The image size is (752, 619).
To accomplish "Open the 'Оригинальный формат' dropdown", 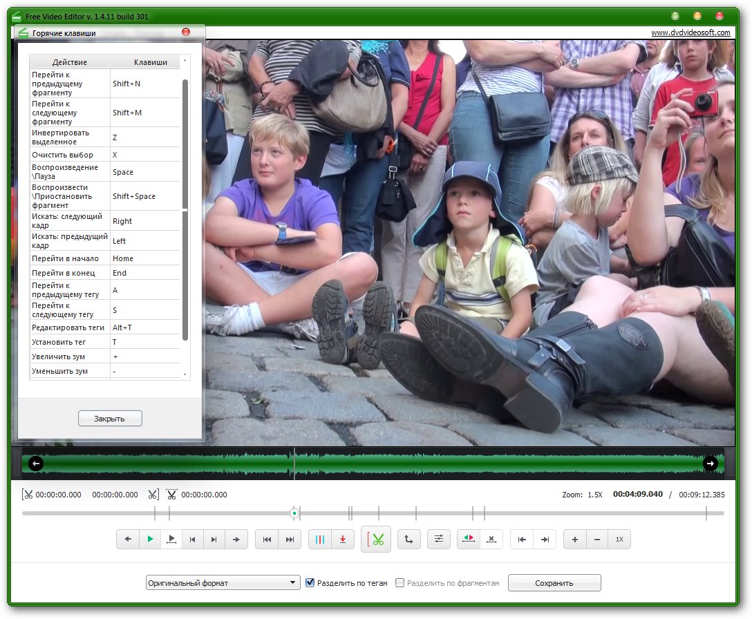I will click(223, 583).
